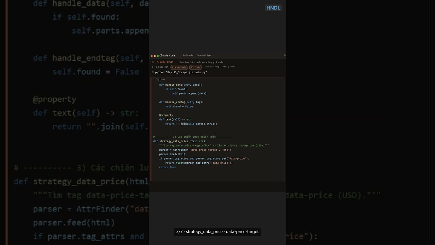
Task: Click the 'self.parts.append(data)' line
Action: tap(189, 93)
